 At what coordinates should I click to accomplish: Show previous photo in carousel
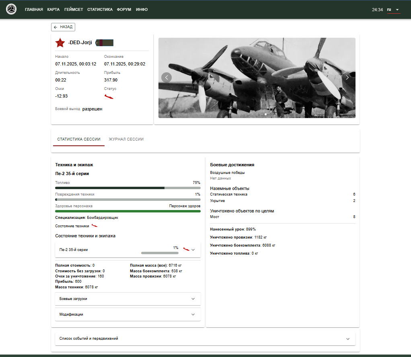coord(166,78)
